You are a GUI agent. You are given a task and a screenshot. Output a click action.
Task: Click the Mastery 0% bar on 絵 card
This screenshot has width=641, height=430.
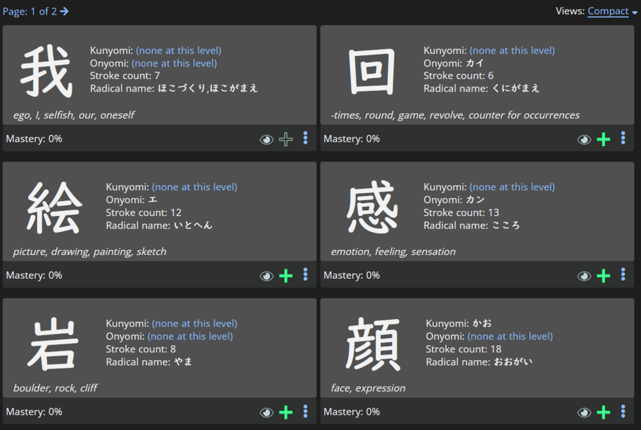pos(34,276)
